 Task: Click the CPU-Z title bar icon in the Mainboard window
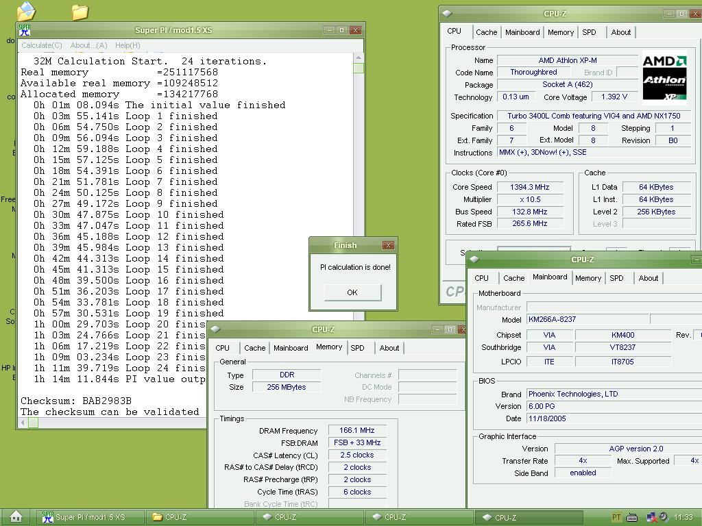(x=474, y=259)
